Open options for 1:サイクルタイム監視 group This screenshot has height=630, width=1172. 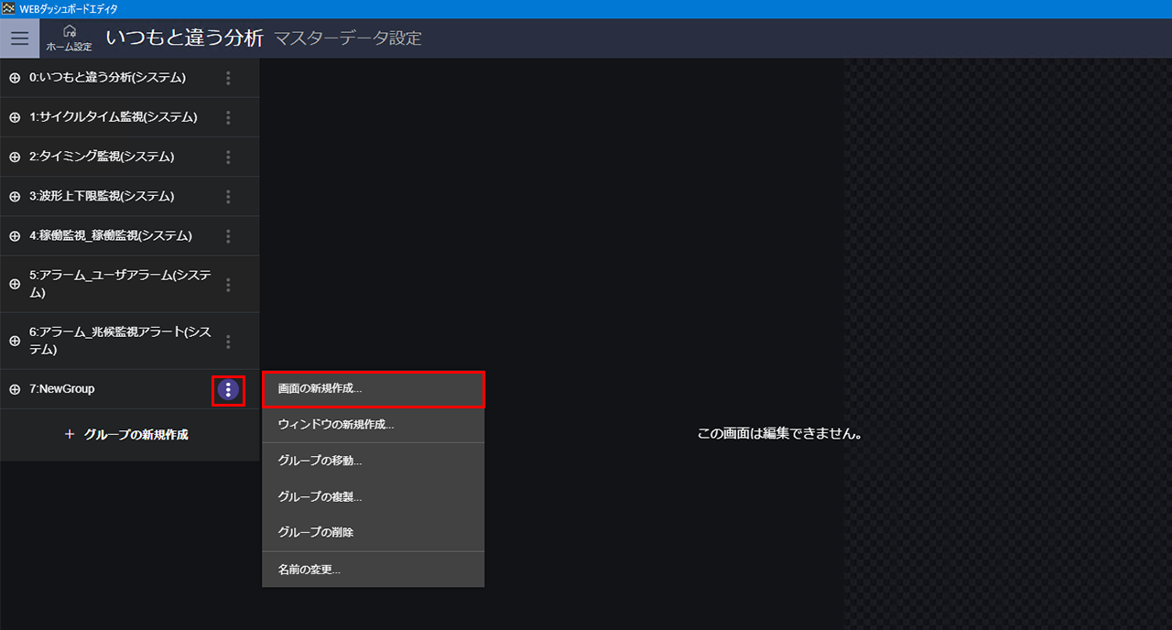(x=228, y=118)
